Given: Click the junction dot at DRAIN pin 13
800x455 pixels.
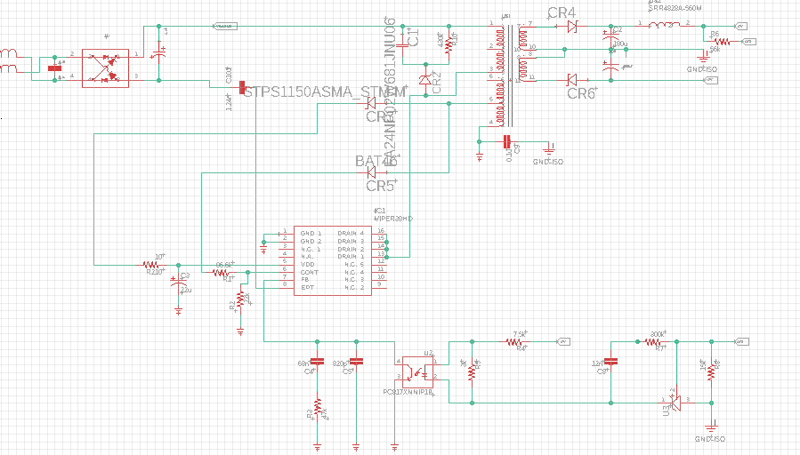Looking at the screenshot, I should pyautogui.click(x=387, y=257).
